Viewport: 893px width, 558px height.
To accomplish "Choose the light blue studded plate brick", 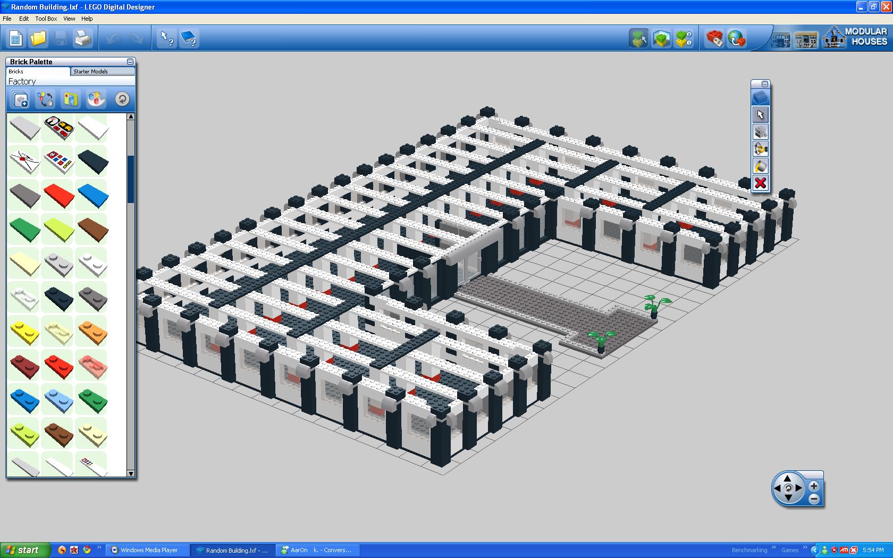I will [58, 399].
